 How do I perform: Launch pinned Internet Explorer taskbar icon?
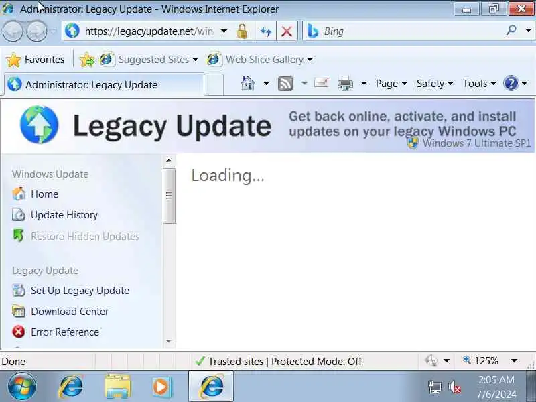(71, 387)
